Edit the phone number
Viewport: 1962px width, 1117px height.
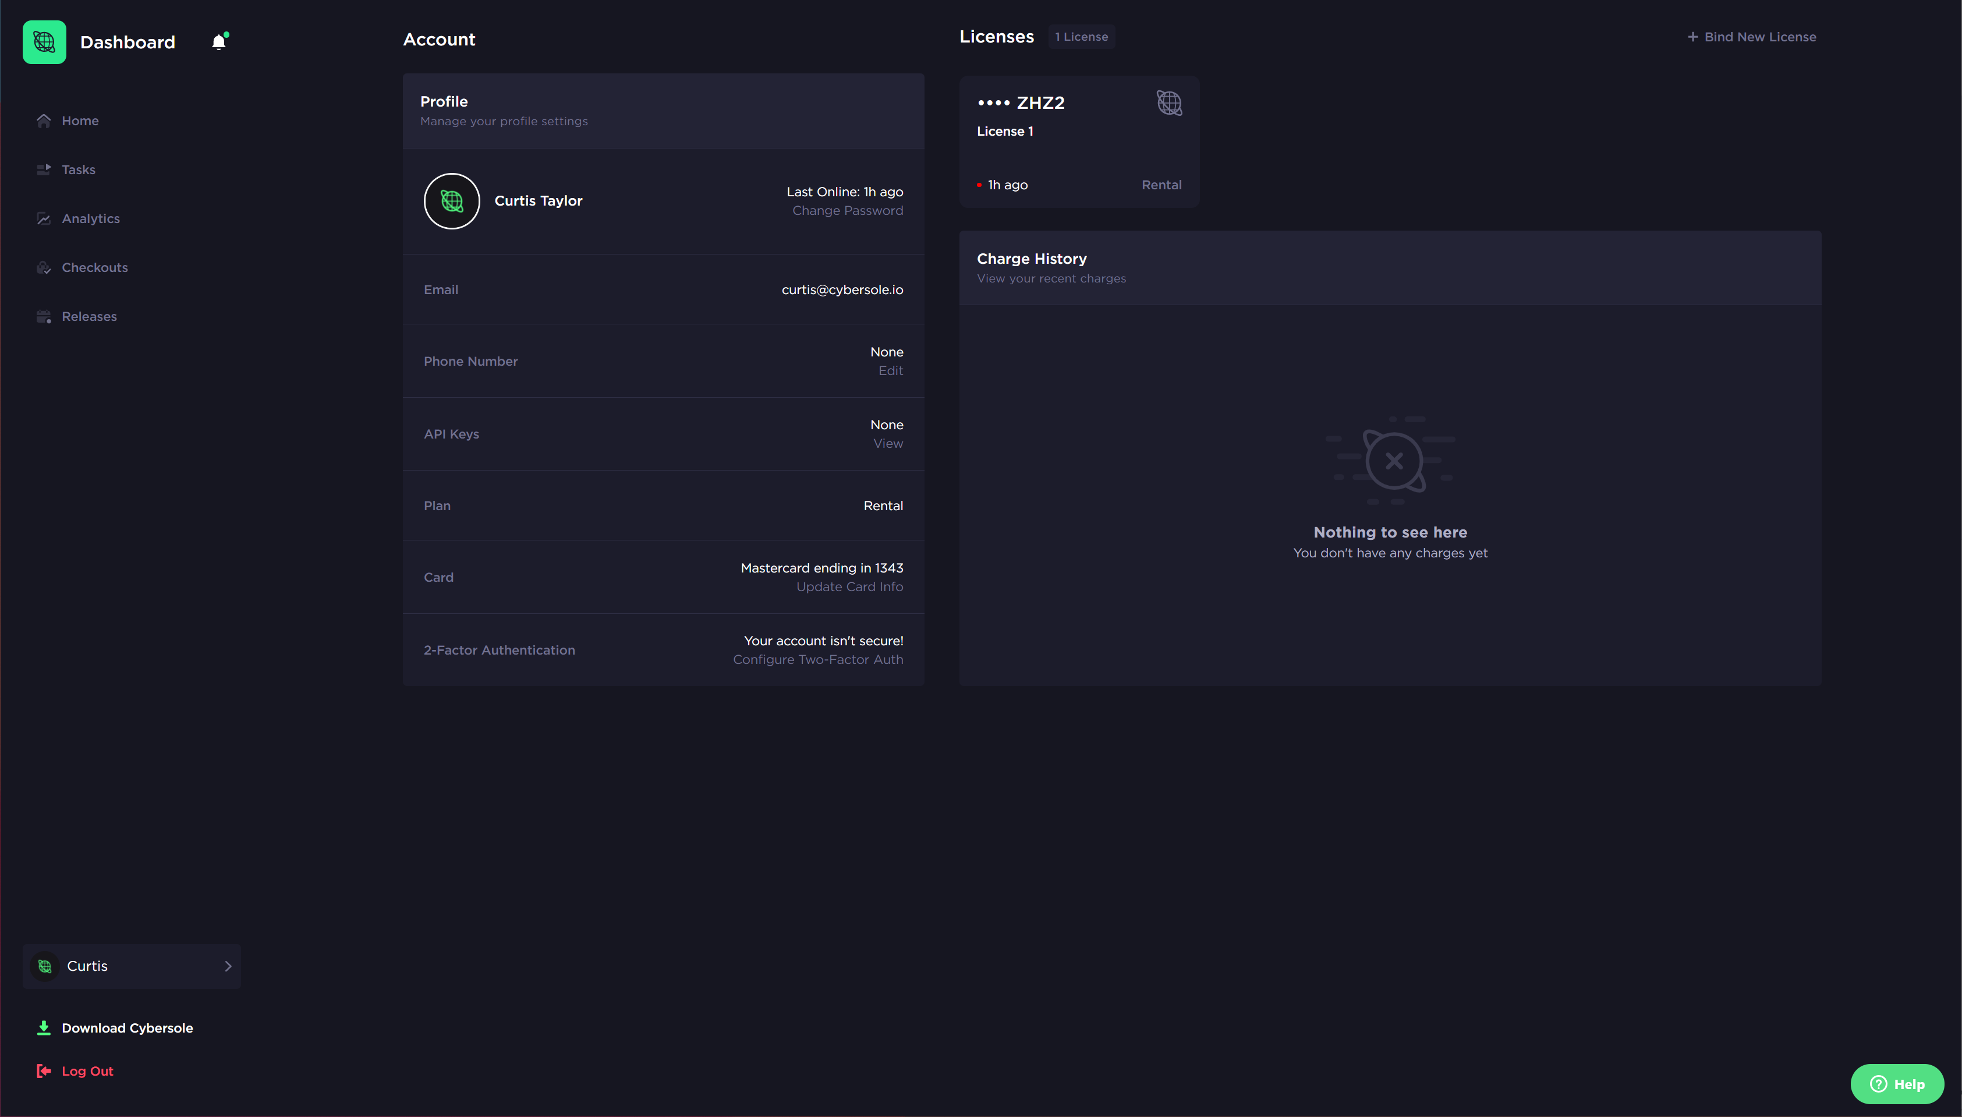click(x=890, y=370)
